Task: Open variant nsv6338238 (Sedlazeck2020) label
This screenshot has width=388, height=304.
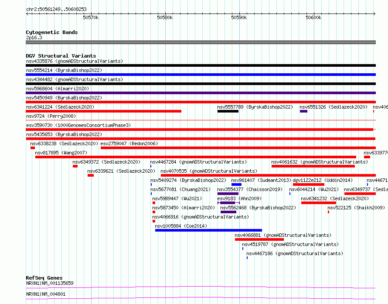Action: 64,143
